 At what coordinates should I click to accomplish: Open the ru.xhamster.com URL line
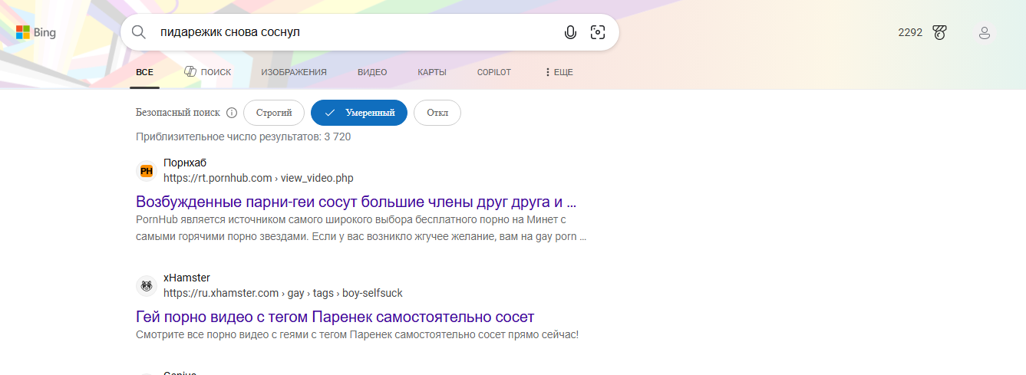283,293
